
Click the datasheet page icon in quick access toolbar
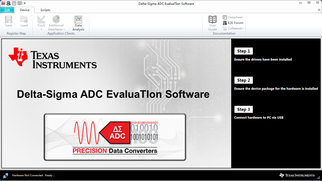click(x=14, y=3)
